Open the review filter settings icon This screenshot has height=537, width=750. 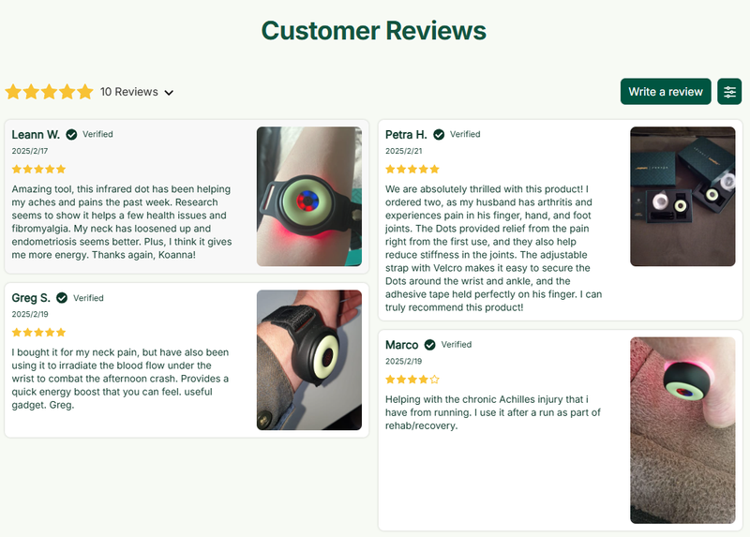click(729, 92)
